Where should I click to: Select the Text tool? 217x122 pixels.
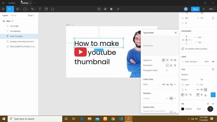[x=40, y=9]
